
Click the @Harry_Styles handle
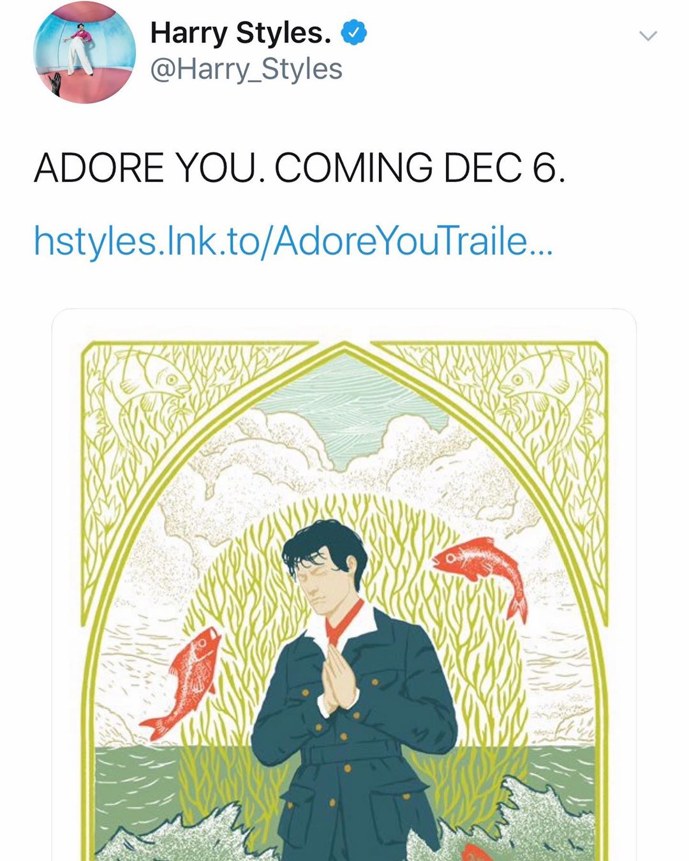[x=246, y=69]
